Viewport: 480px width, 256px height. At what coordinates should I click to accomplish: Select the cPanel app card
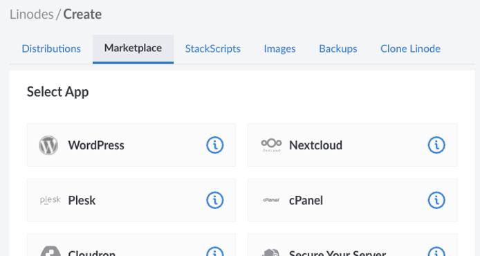point(353,200)
